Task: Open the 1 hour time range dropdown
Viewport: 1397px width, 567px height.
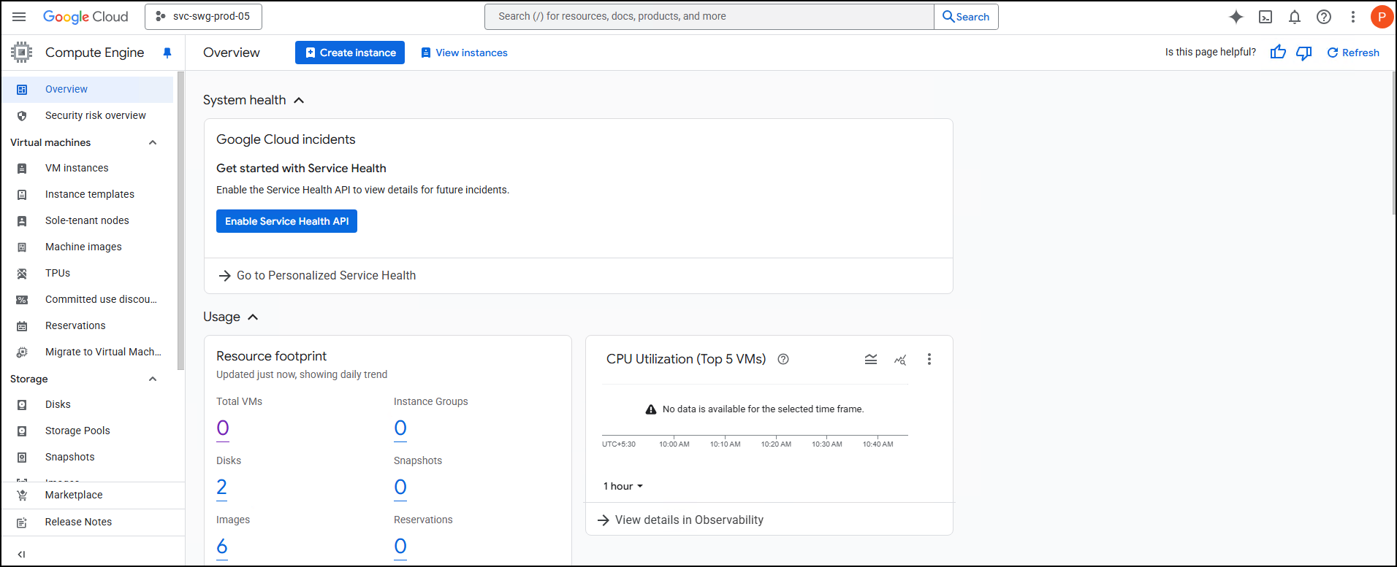Action: [x=623, y=486]
